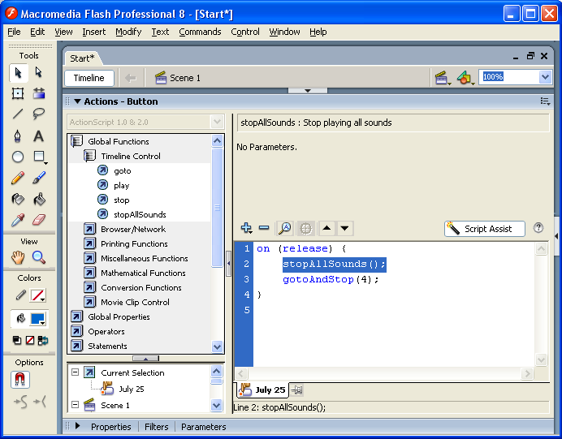Click the blue fill color swatch
This screenshot has height=439, width=562.
point(37,319)
